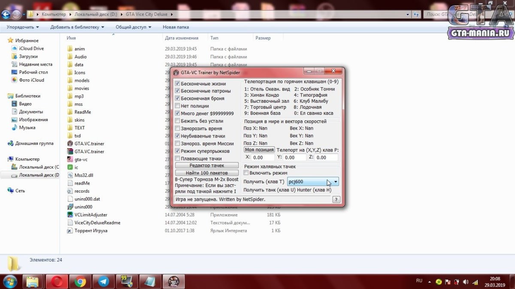Open Google Chrome from the taskbar
Viewport: 515px width, 289px height.
[80, 281]
